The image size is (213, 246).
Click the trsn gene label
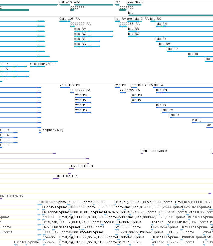[x=117, y=2]
